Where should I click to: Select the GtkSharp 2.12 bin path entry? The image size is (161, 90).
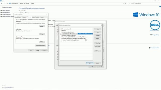76,40
